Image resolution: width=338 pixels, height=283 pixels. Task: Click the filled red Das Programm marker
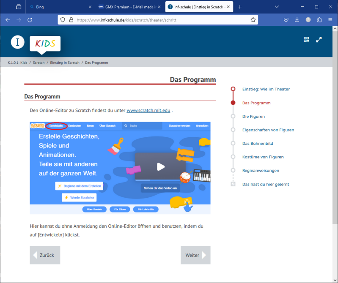(233, 103)
